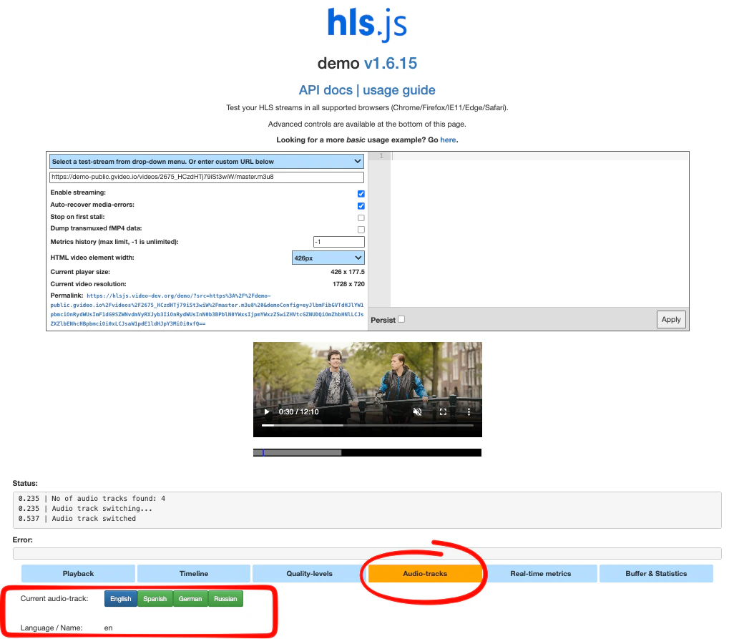Open the test-stream selection dropdown
Viewport: 734px width, 639px height.
click(x=205, y=161)
